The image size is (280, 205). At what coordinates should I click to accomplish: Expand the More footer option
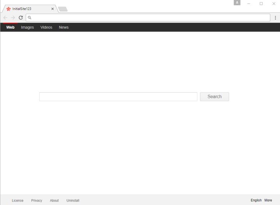click(x=268, y=200)
